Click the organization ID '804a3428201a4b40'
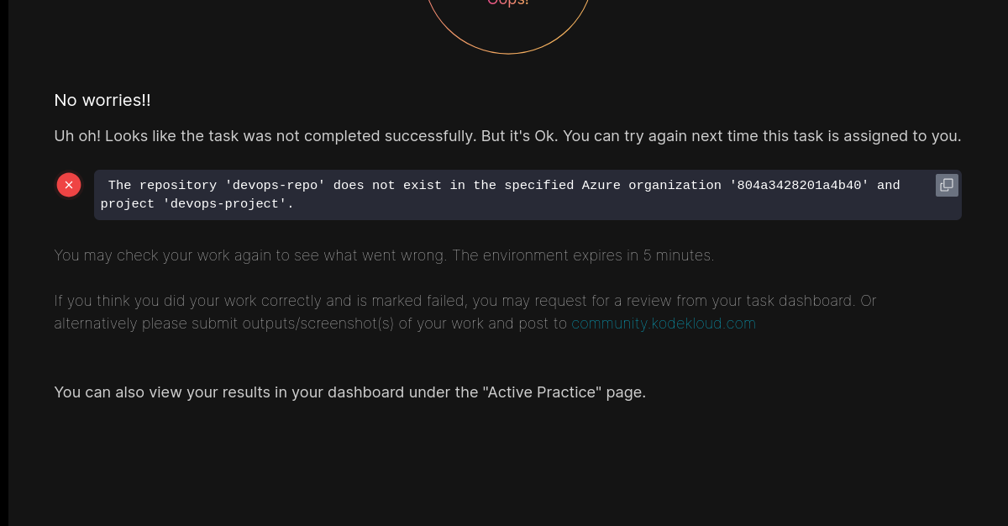This screenshot has height=526, width=1008. click(x=803, y=185)
